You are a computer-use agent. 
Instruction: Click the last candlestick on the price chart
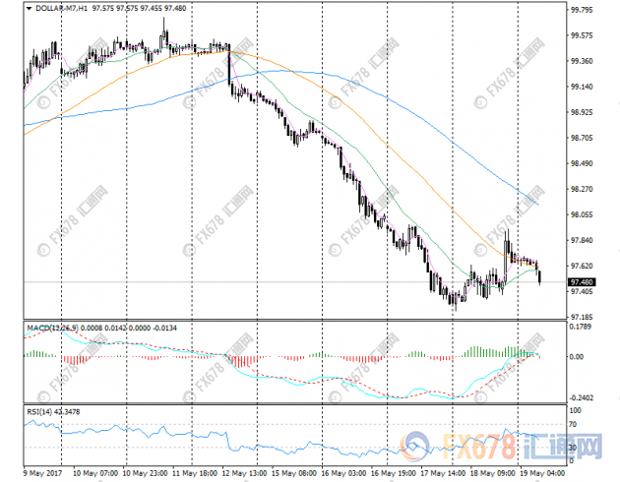point(539,276)
